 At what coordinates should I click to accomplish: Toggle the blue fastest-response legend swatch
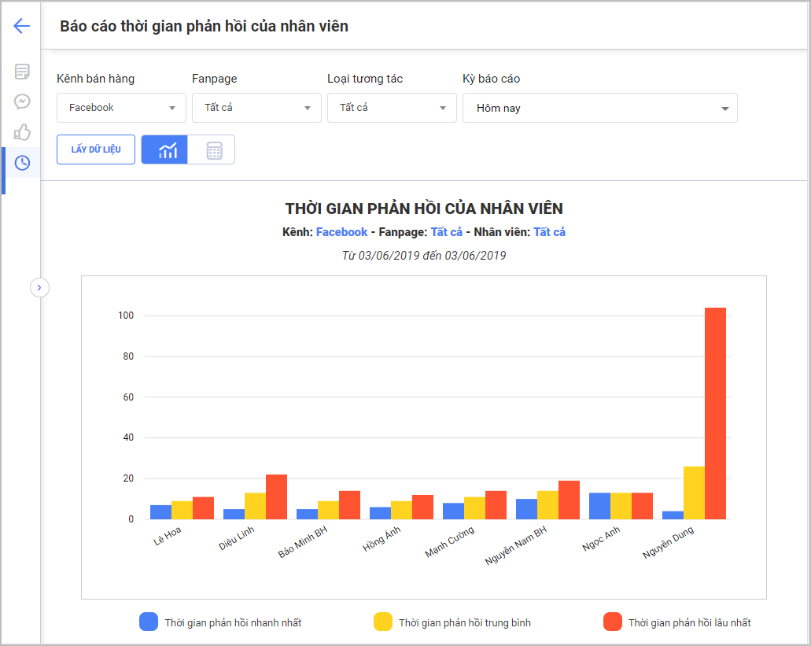point(149,622)
